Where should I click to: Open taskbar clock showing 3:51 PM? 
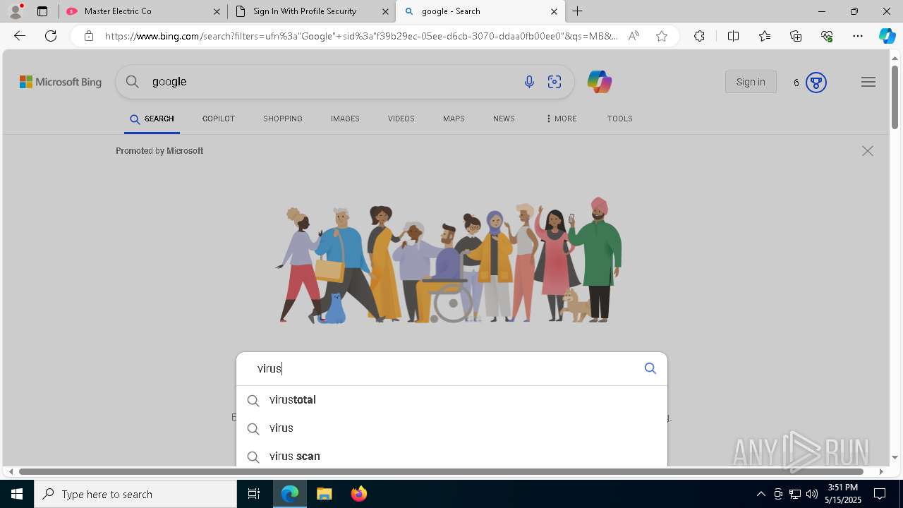[843, 494]
